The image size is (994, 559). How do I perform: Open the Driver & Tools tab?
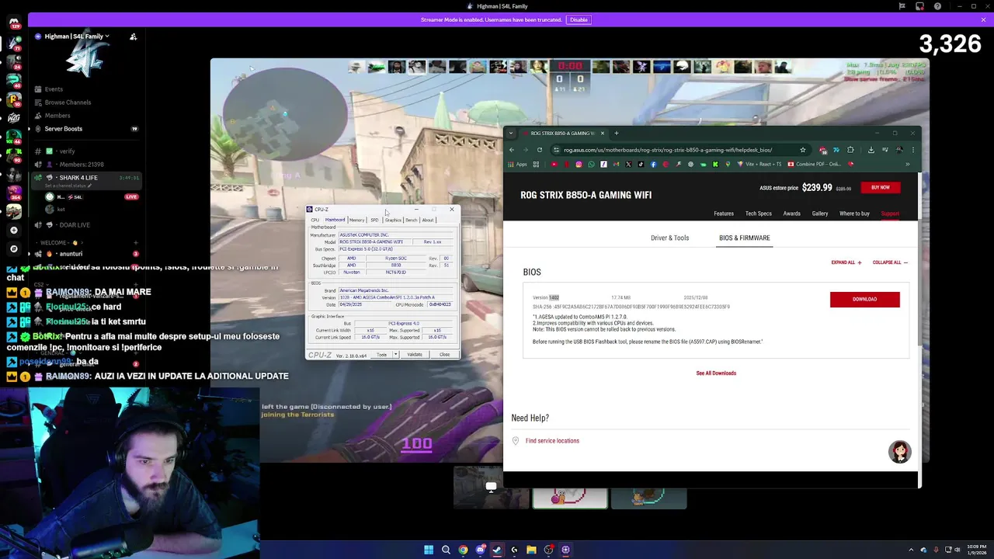pyautogui.click(x=669, y=238)
